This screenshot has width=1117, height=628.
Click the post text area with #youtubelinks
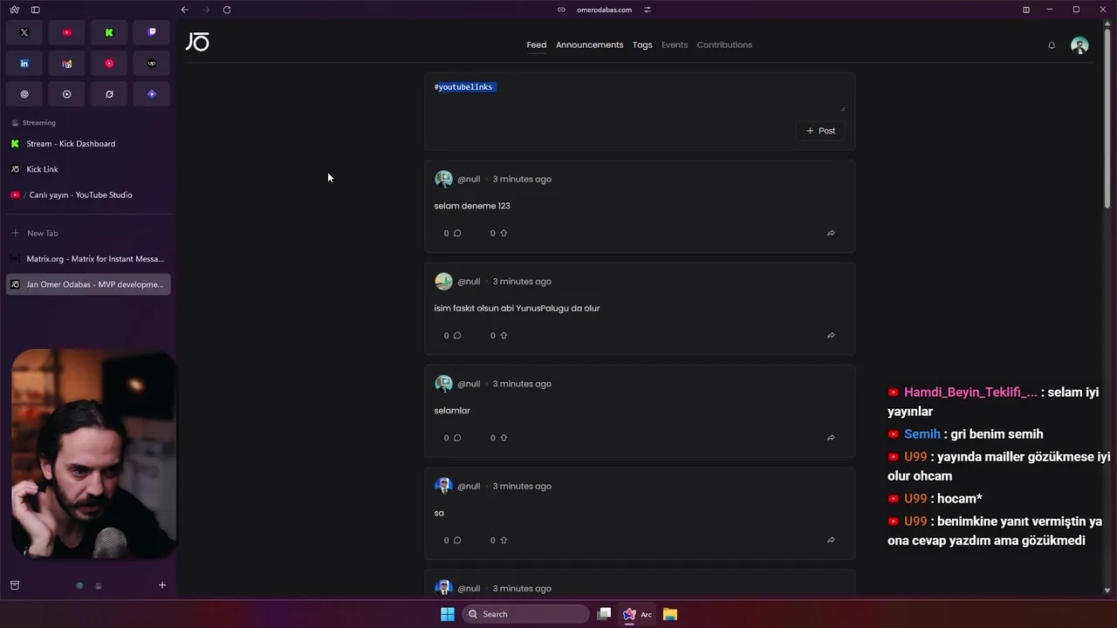639,96
